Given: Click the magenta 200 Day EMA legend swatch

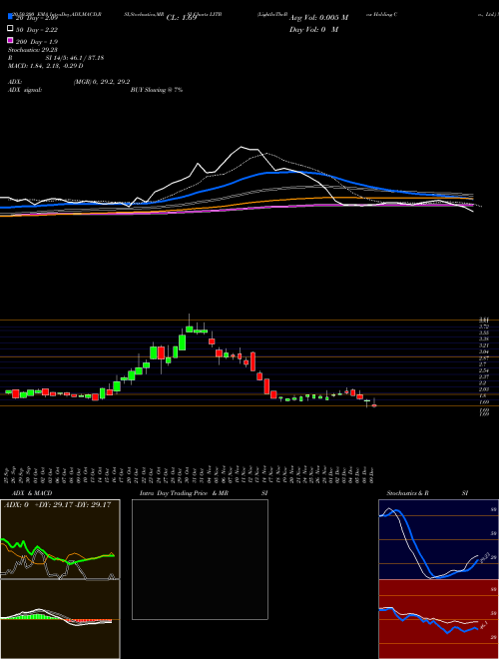Looking at the screenshot, I should coord(10,40).
